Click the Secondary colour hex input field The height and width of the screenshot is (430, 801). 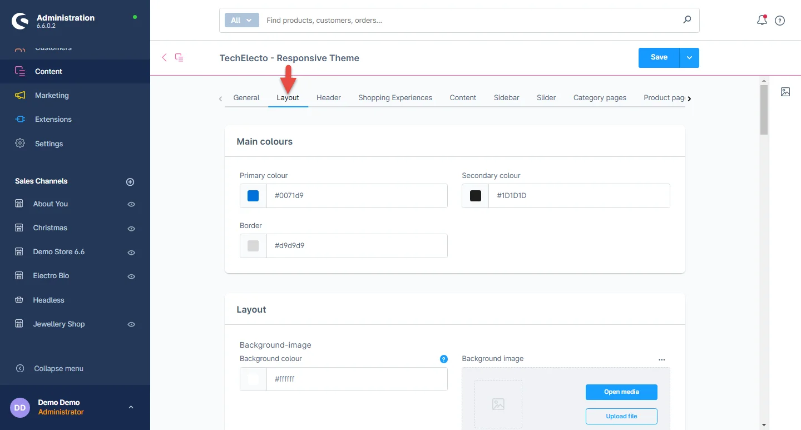pyautogui.click(x=578, y=196)
